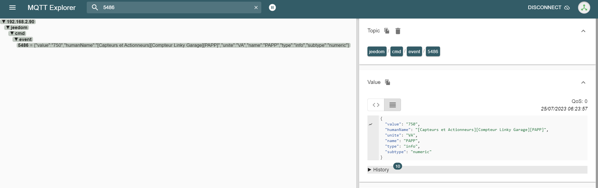Pause topic updates
The height and width of the screenshot is (188, 598).
pos(272,7)
